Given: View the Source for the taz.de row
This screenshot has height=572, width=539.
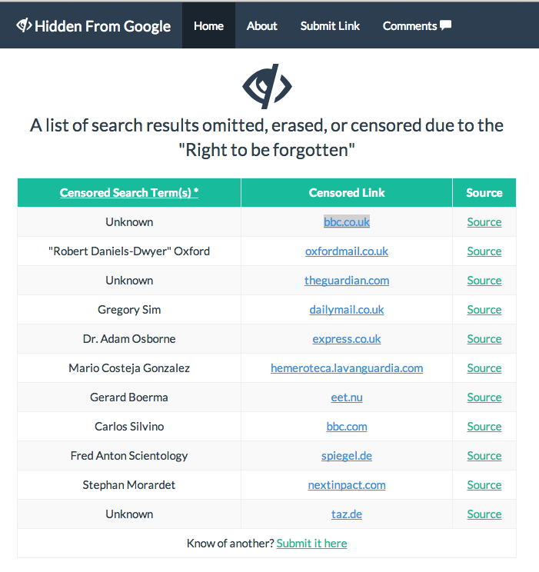Looking at the screenshot, I should tap(484, 514).
